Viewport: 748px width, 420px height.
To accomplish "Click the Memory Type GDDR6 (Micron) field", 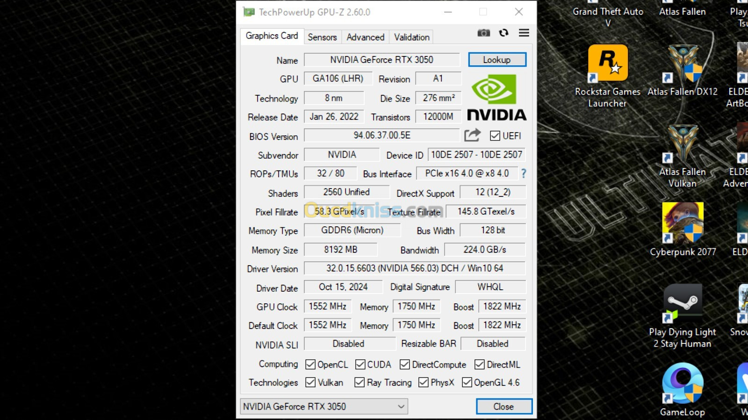I will tap(352, 230).
